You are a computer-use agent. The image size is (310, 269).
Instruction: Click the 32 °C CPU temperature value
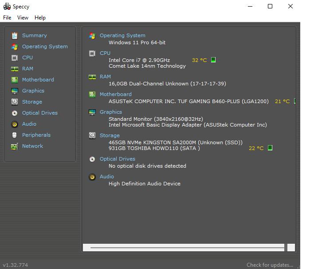tap(200, 60)
